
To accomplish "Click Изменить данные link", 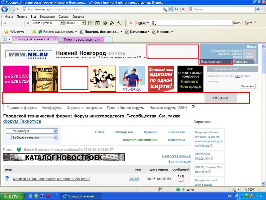I will [229, 54].
